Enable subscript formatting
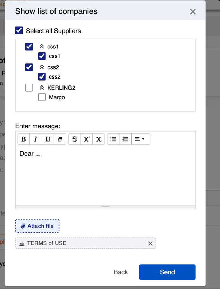 [x=99, y=139]
